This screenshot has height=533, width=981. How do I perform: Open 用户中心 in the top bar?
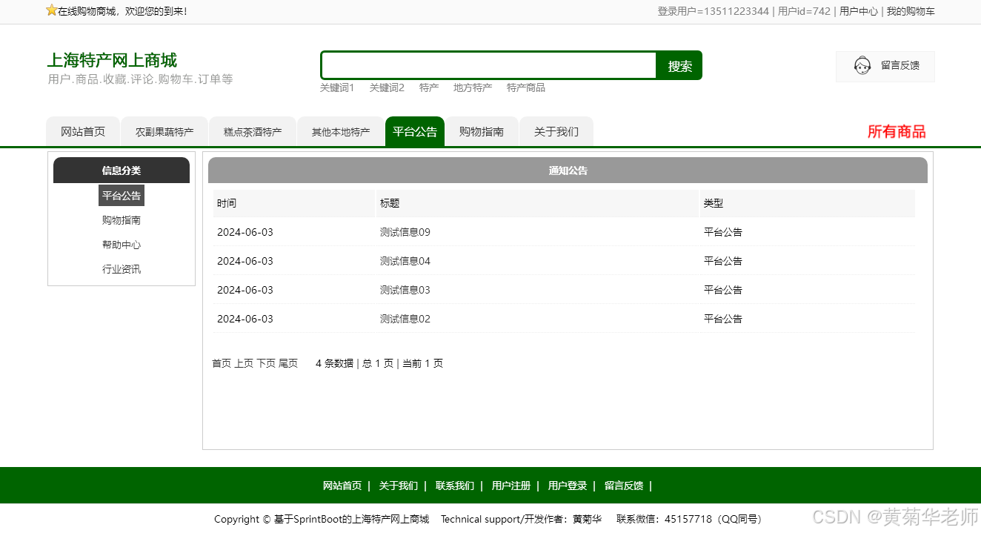859,11
